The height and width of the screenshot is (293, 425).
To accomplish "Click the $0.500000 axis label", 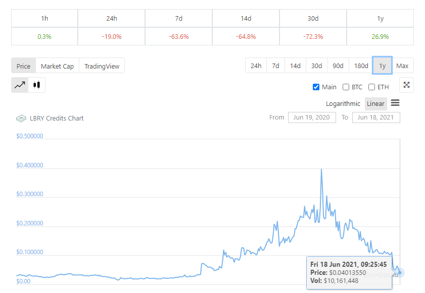I will pos(29,136).
